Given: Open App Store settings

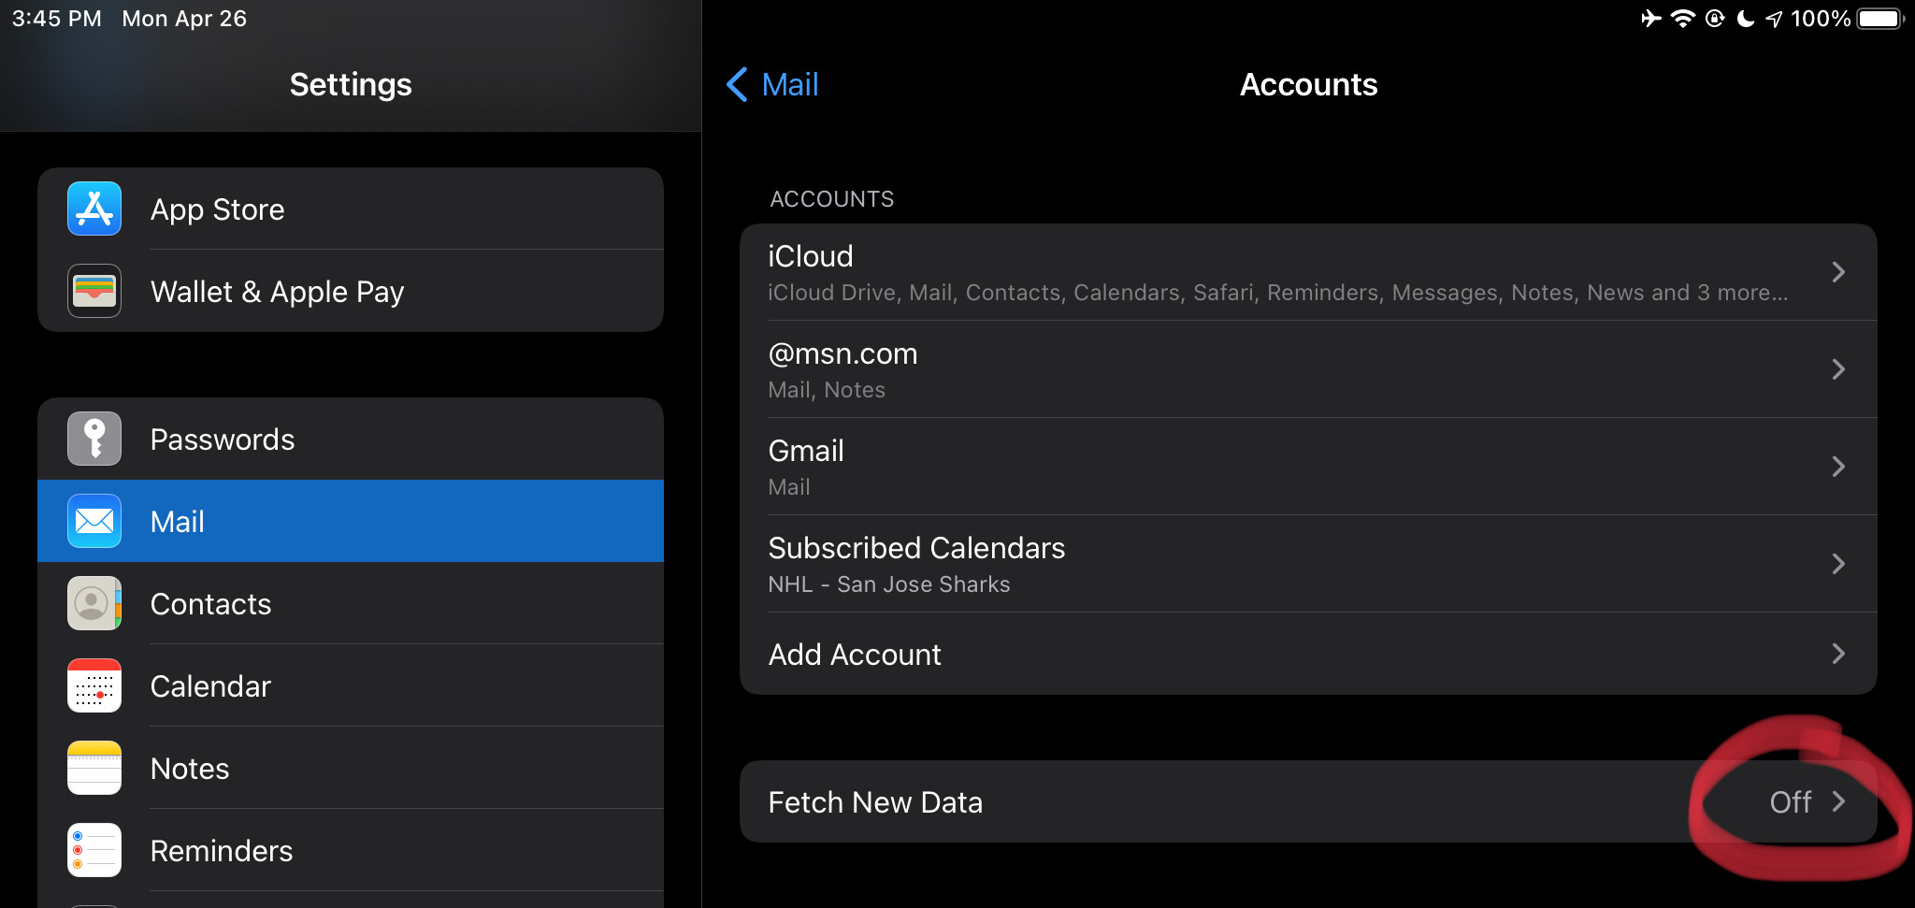Looking at the screenshot, I should pos(351,209).
